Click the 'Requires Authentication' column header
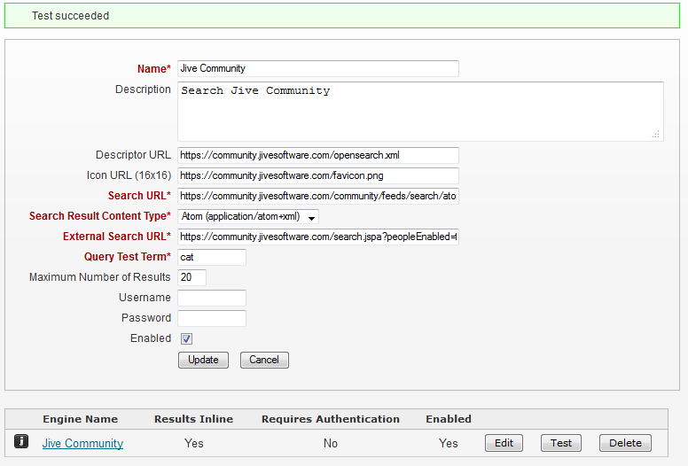The width and height of the screenshot is (688, 466). click(x=331, y=419)
